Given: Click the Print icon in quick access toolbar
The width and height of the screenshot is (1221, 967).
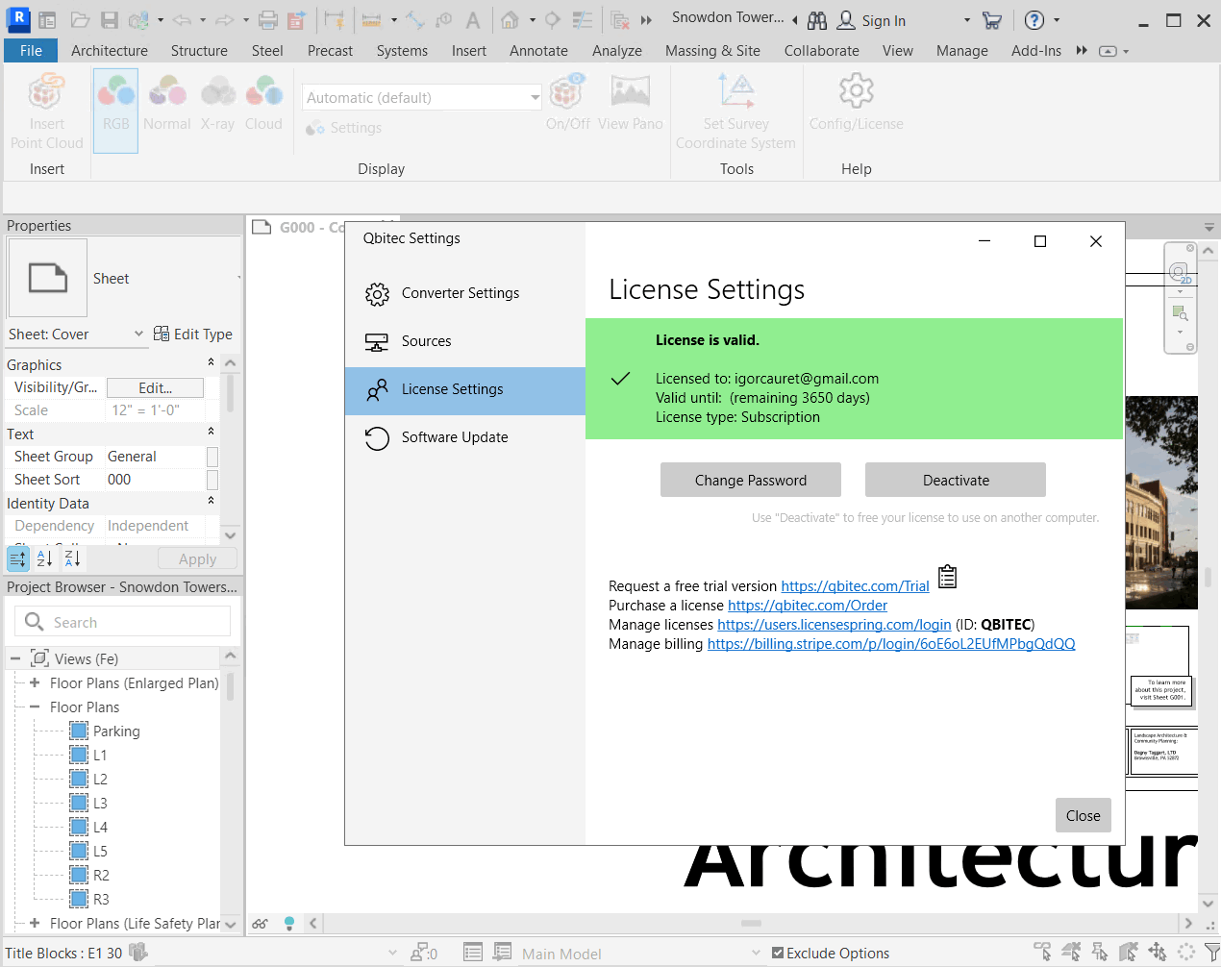Looking at the screenshot, I should (x=268, y=20).
